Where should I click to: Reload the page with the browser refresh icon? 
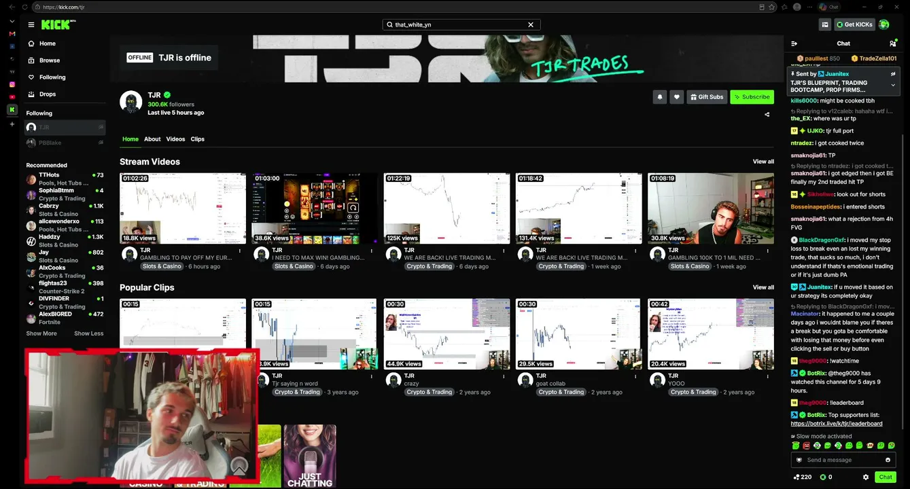point(24,7)
